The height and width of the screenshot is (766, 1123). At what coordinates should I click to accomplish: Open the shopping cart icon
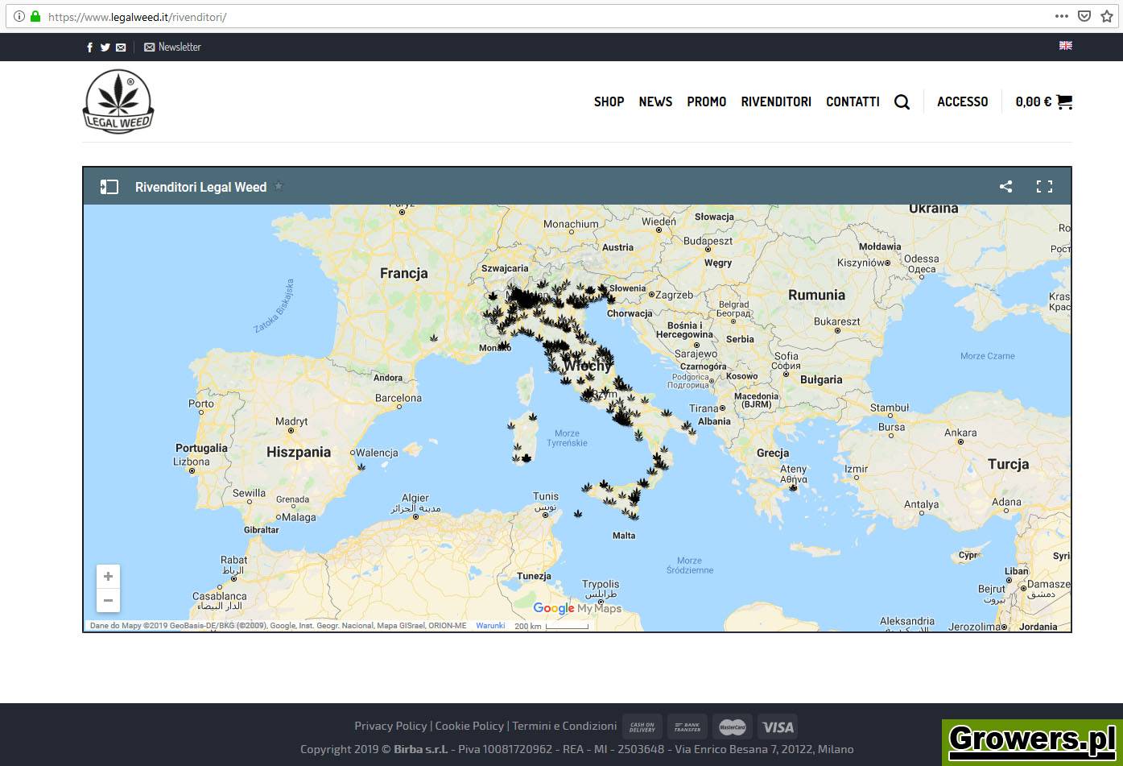1063,101
